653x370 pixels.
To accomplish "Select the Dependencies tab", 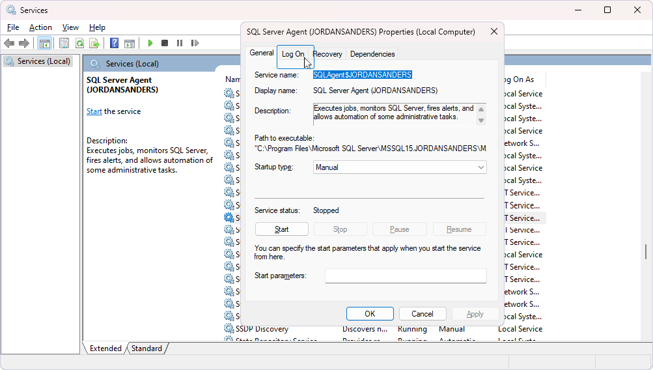I will pyautogui.click(x=372, y=54).
